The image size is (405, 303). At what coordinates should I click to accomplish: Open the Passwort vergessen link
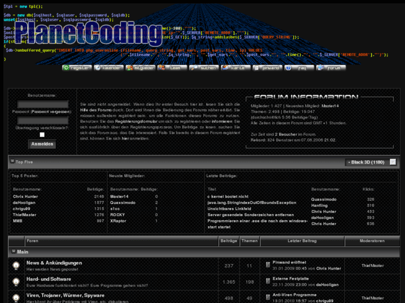[x=51, y=112]
